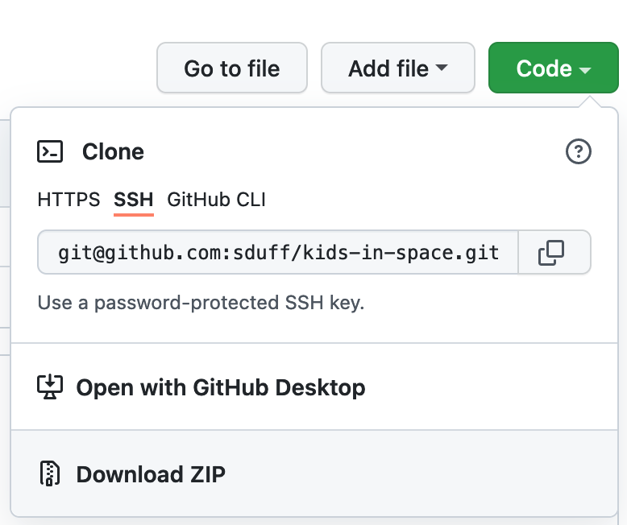This screenshot has width=627, height=525.
Task: Switch to the GitHub CLI tab
Action: 216,200
